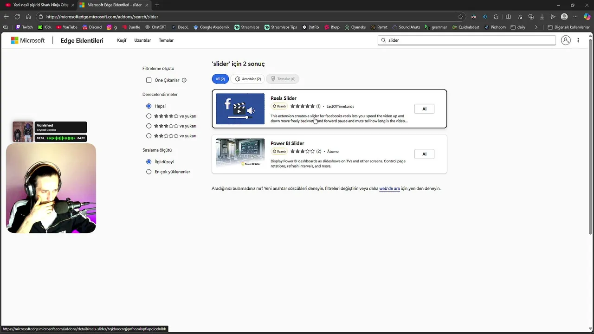
Task: Click the info icon beside Öne Çıkanlar
Action: pos(184,80)
